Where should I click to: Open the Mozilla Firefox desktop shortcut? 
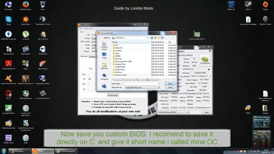[x=26, y=6]
